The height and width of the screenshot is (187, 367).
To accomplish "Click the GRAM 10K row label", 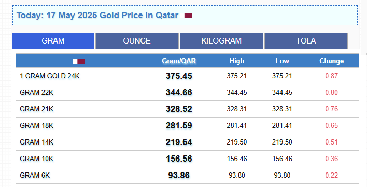I will click(x=36, y=159).
